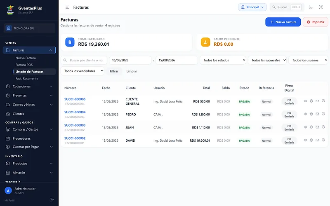This screenshot has width=330, height=206.
Task: Expand the Productos sidebar menu
Action: pos(29,164)
